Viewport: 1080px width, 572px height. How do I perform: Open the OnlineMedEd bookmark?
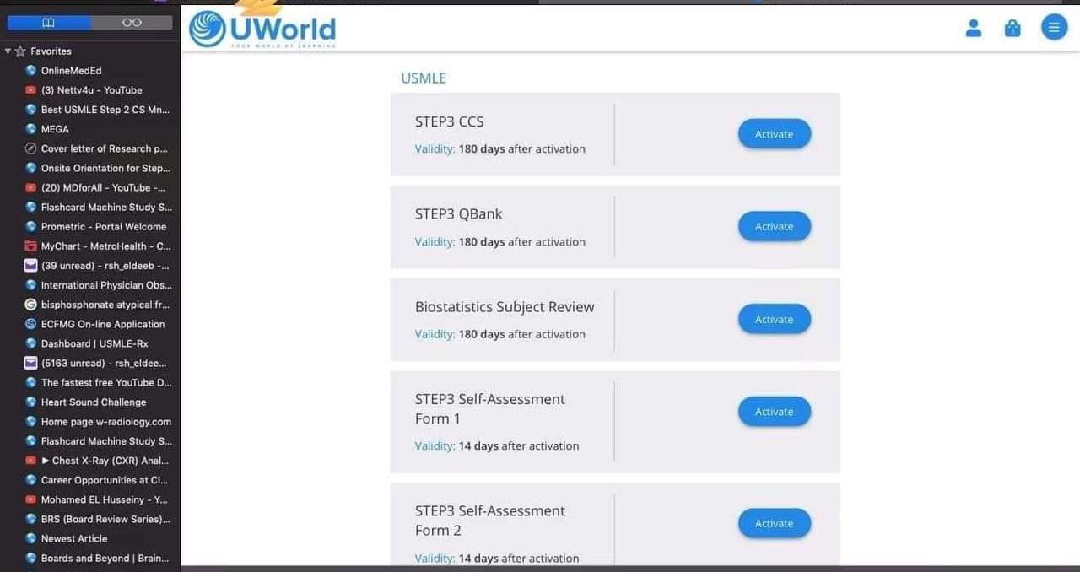72,70
